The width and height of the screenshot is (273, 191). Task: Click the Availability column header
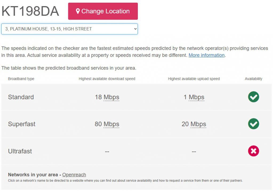[x=253, y=79]
